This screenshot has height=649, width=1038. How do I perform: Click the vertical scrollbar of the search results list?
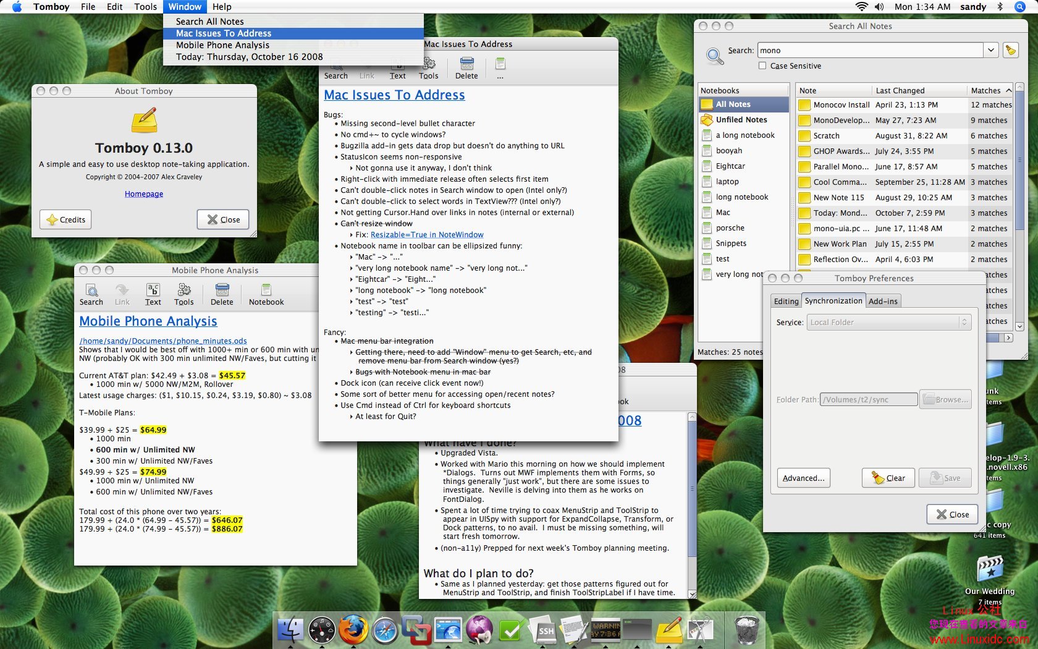pyautogui.click(x=1019, y=207)
